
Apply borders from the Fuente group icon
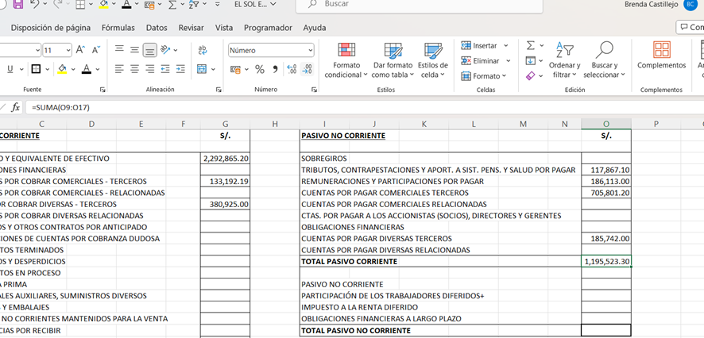(36, 69)
